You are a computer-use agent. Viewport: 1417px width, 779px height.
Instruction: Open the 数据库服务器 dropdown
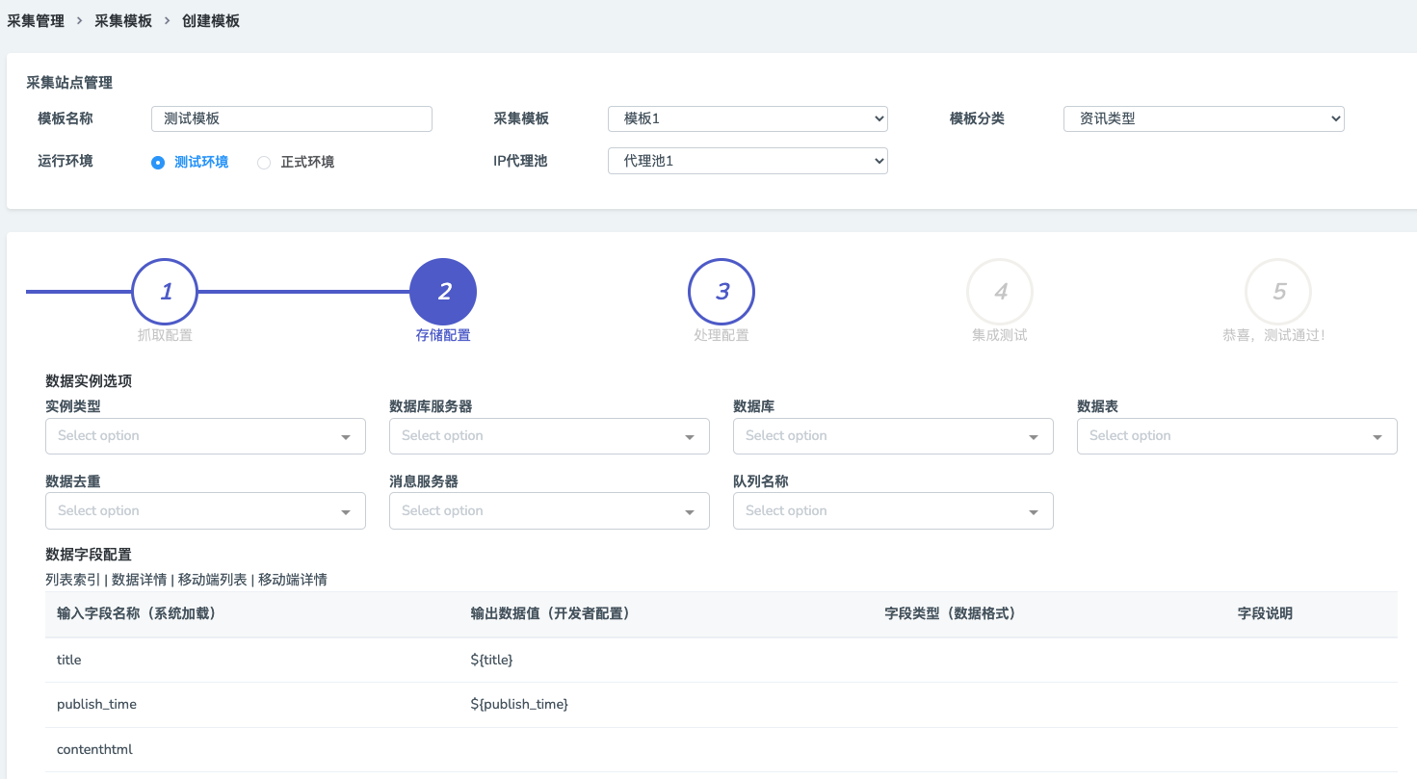coord(549,435)
